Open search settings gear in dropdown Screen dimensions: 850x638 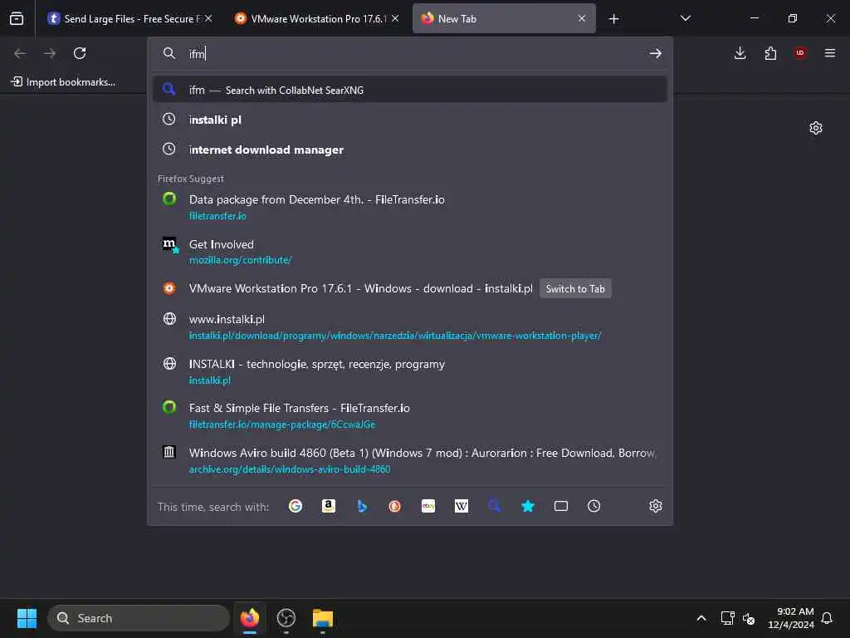[x=656, y=506]
